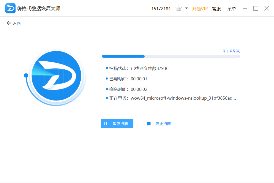Screen dimensions: 274x183
Task: Minimize the window
Action: (245, 8)
